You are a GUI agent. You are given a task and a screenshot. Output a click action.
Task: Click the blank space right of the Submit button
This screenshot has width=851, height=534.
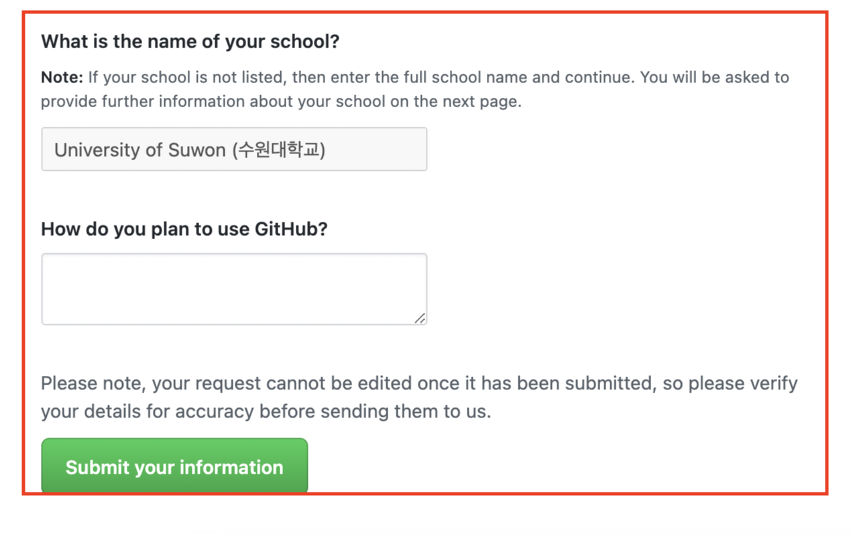[536, 466]
